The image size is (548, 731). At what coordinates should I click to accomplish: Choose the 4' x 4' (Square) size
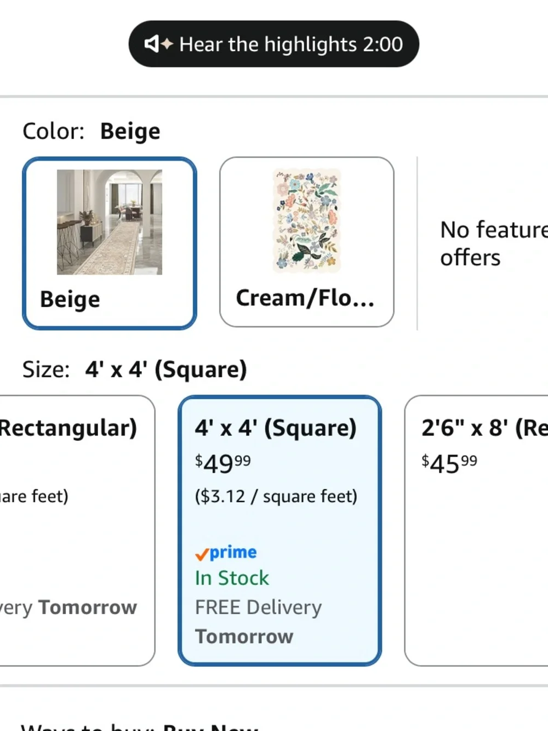pos(279,530)
